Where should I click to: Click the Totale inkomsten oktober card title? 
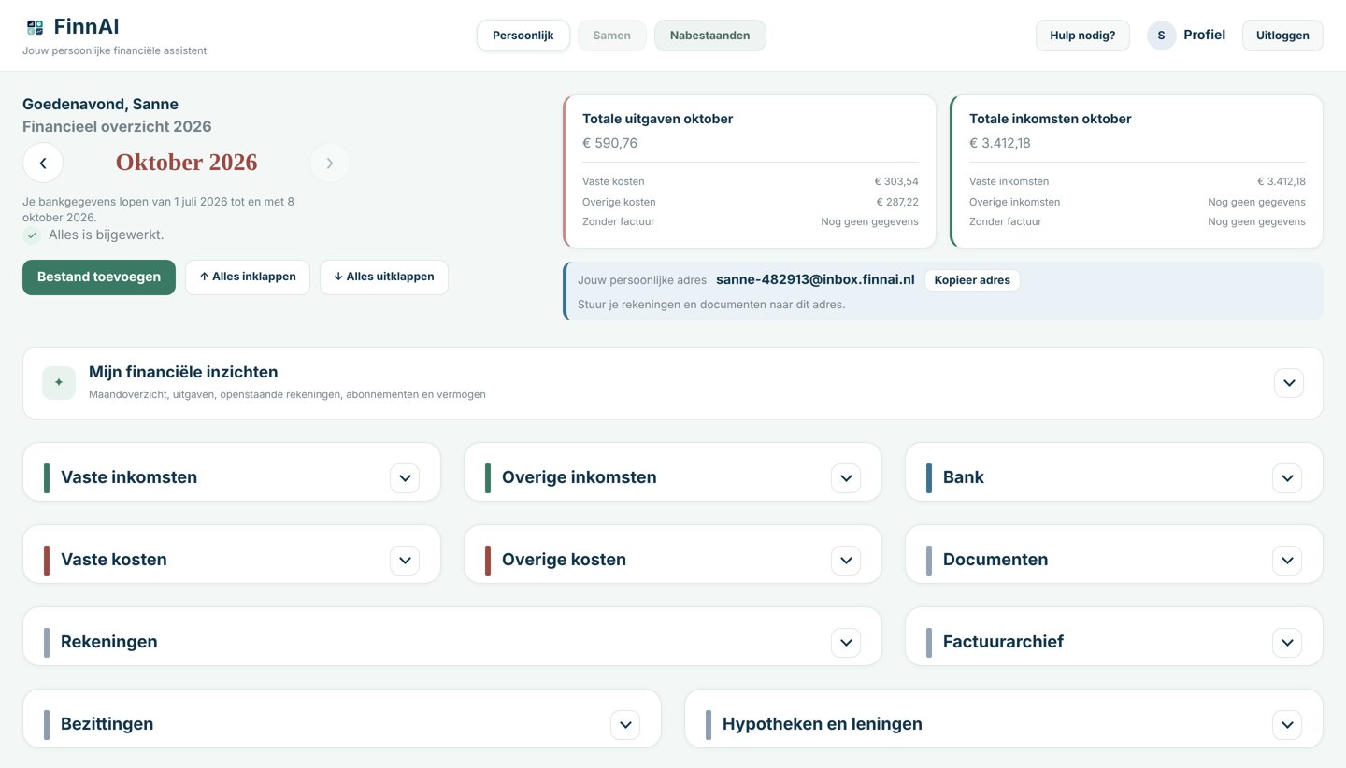[x=1051, y=119]
